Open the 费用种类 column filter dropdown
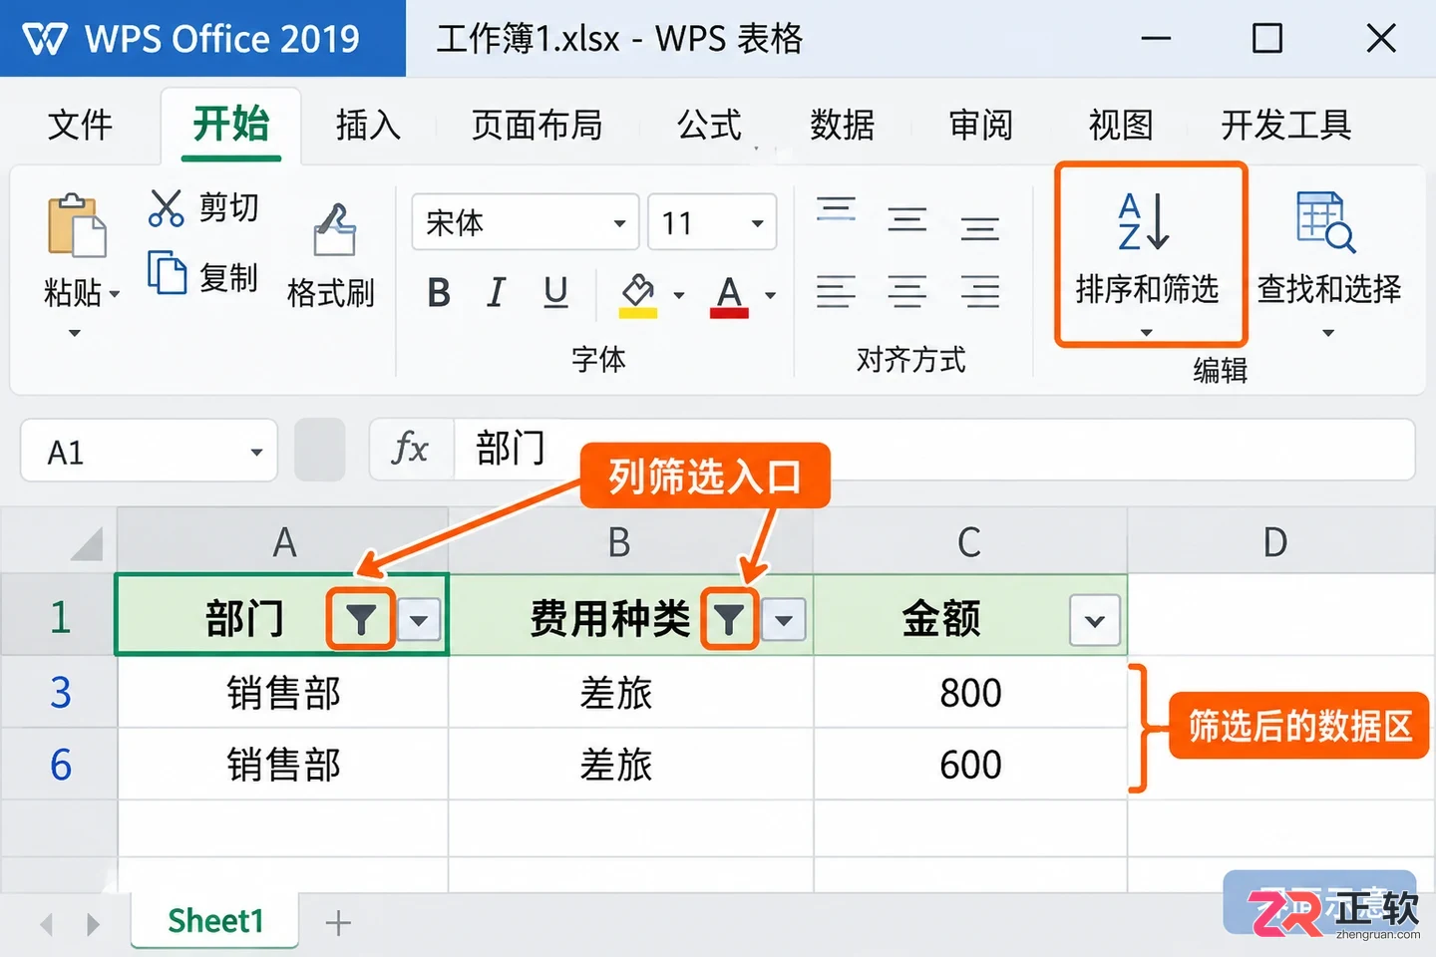This screenshot has width=1436, height=957. (784, 621)
